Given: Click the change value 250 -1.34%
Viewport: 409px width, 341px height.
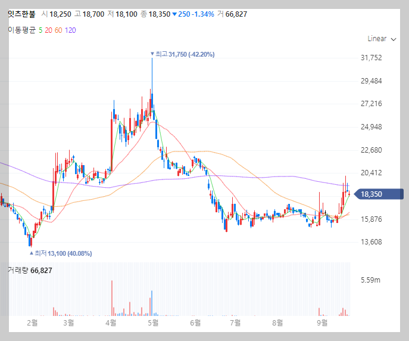Looking at the screenshot, I should pos(193,14).
